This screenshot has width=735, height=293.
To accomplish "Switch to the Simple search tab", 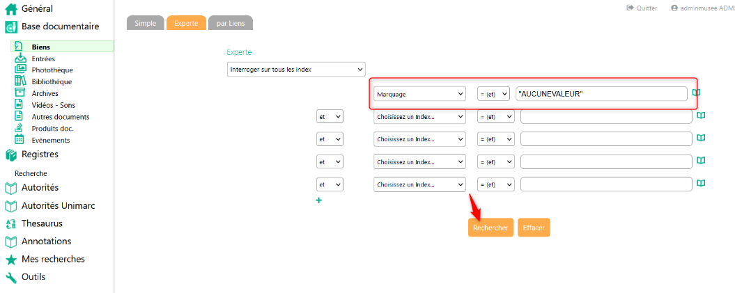I will (x=145, y=23).
